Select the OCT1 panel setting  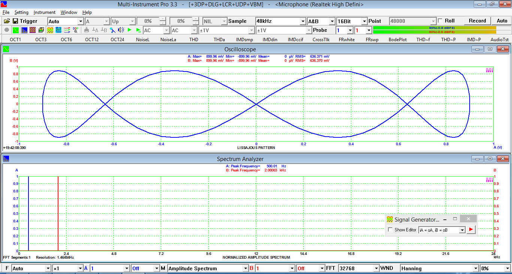coord(15,39)
